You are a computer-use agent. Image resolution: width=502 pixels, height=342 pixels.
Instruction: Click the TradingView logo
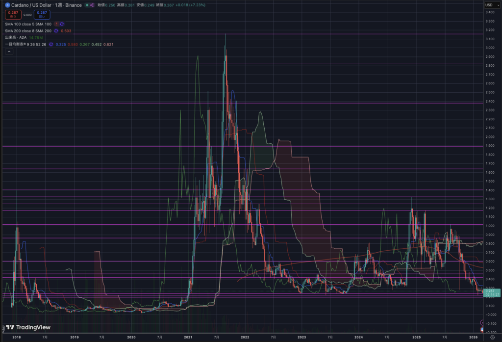25,328
